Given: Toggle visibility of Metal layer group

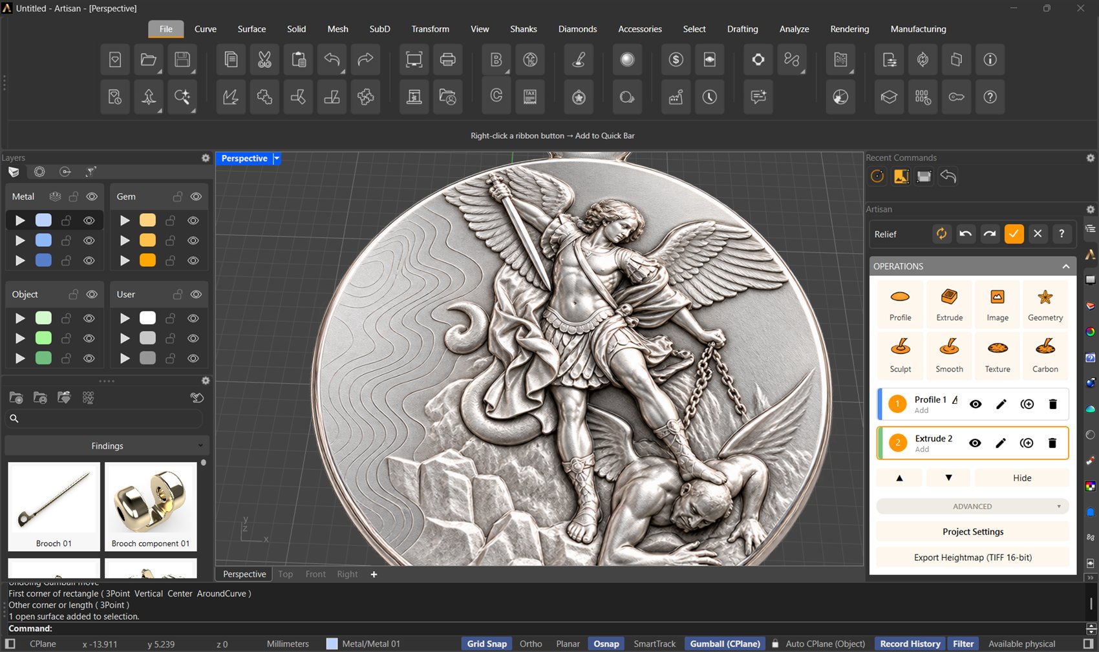Looking at the screenshot, I should click(x=92, y=196).
